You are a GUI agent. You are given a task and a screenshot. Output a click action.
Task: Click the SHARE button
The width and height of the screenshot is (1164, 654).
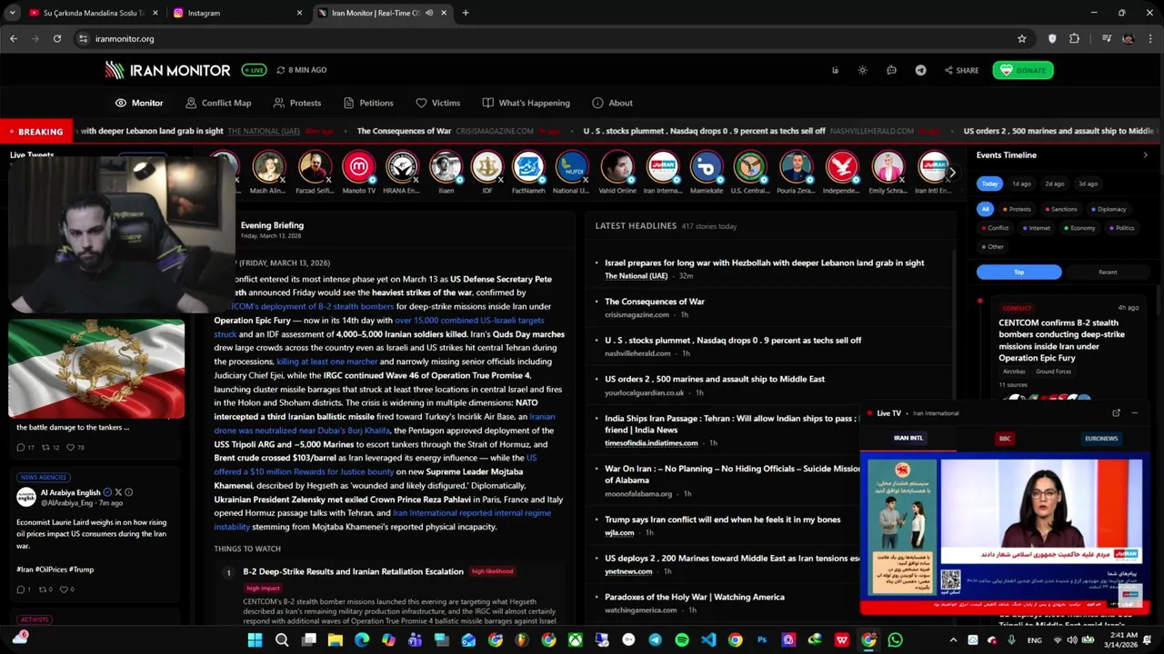(x=961, y=70)
